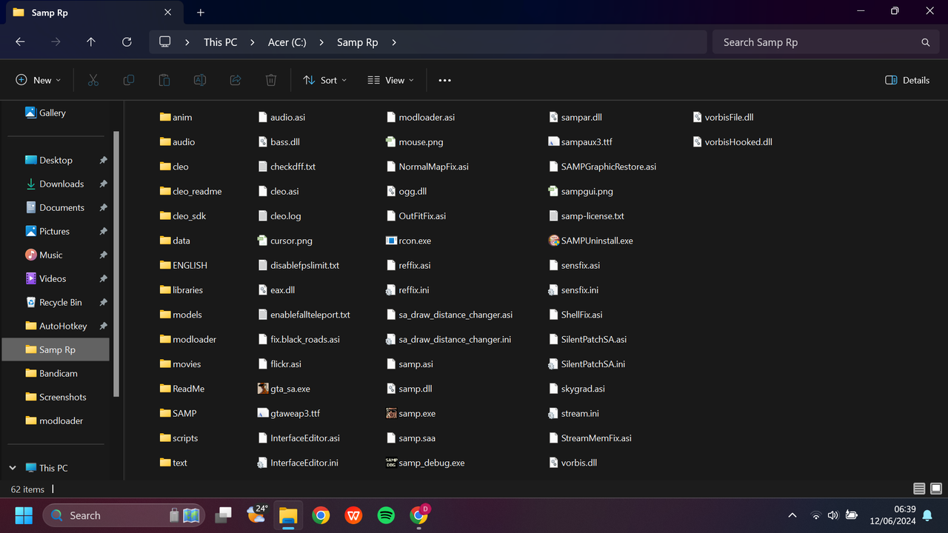Click the search magnifier icon

tap(925, 42)
